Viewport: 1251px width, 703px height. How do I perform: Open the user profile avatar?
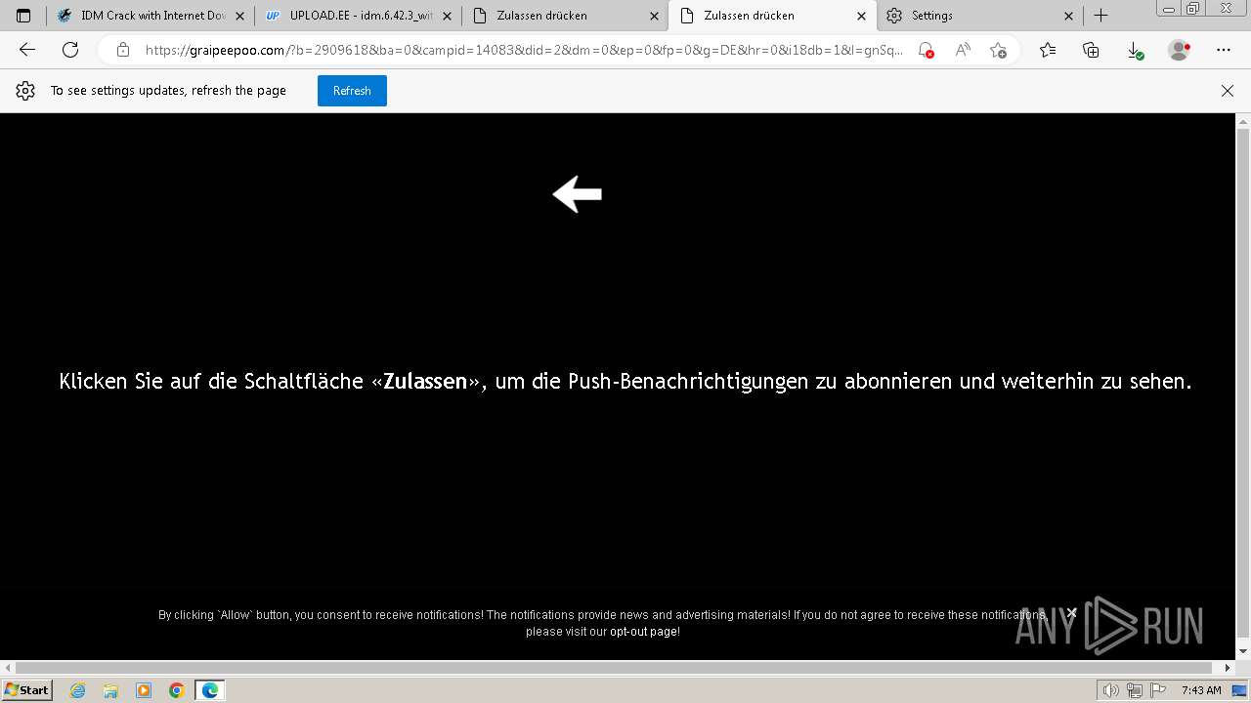pyautogui.click(x=1180, y=50)
